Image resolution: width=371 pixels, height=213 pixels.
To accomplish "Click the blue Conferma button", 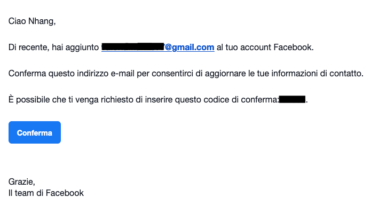I will click(35, 132).
